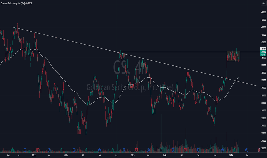Select the red earnings marker above Jul 2023
This screenshot has width=267, height=158.
click(185, 150)
